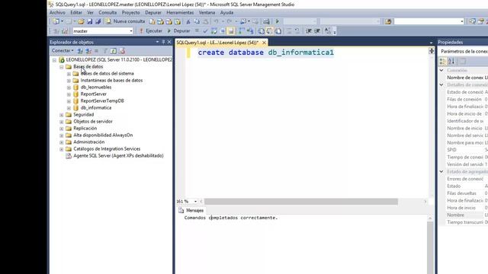Viewport: 488px width, 274px height.
Task: Click the Cancel query execution icon
Action: click(x=197, y=30)
